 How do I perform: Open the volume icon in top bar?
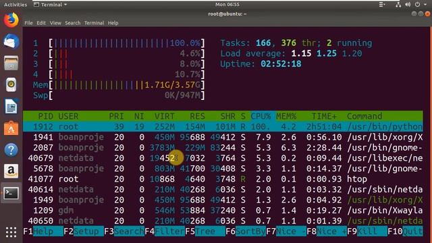point(408,5)
